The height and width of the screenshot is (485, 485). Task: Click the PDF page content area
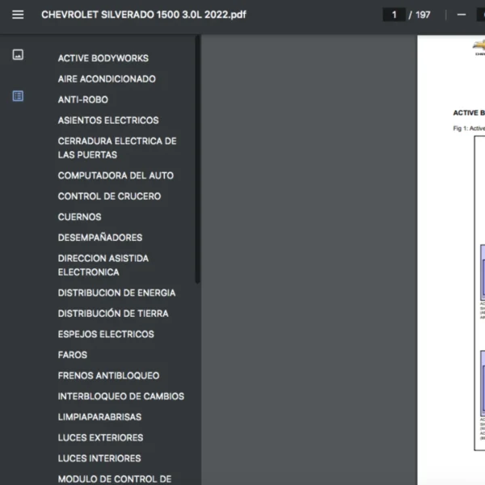pyautogui.click(x=453, y=242)
